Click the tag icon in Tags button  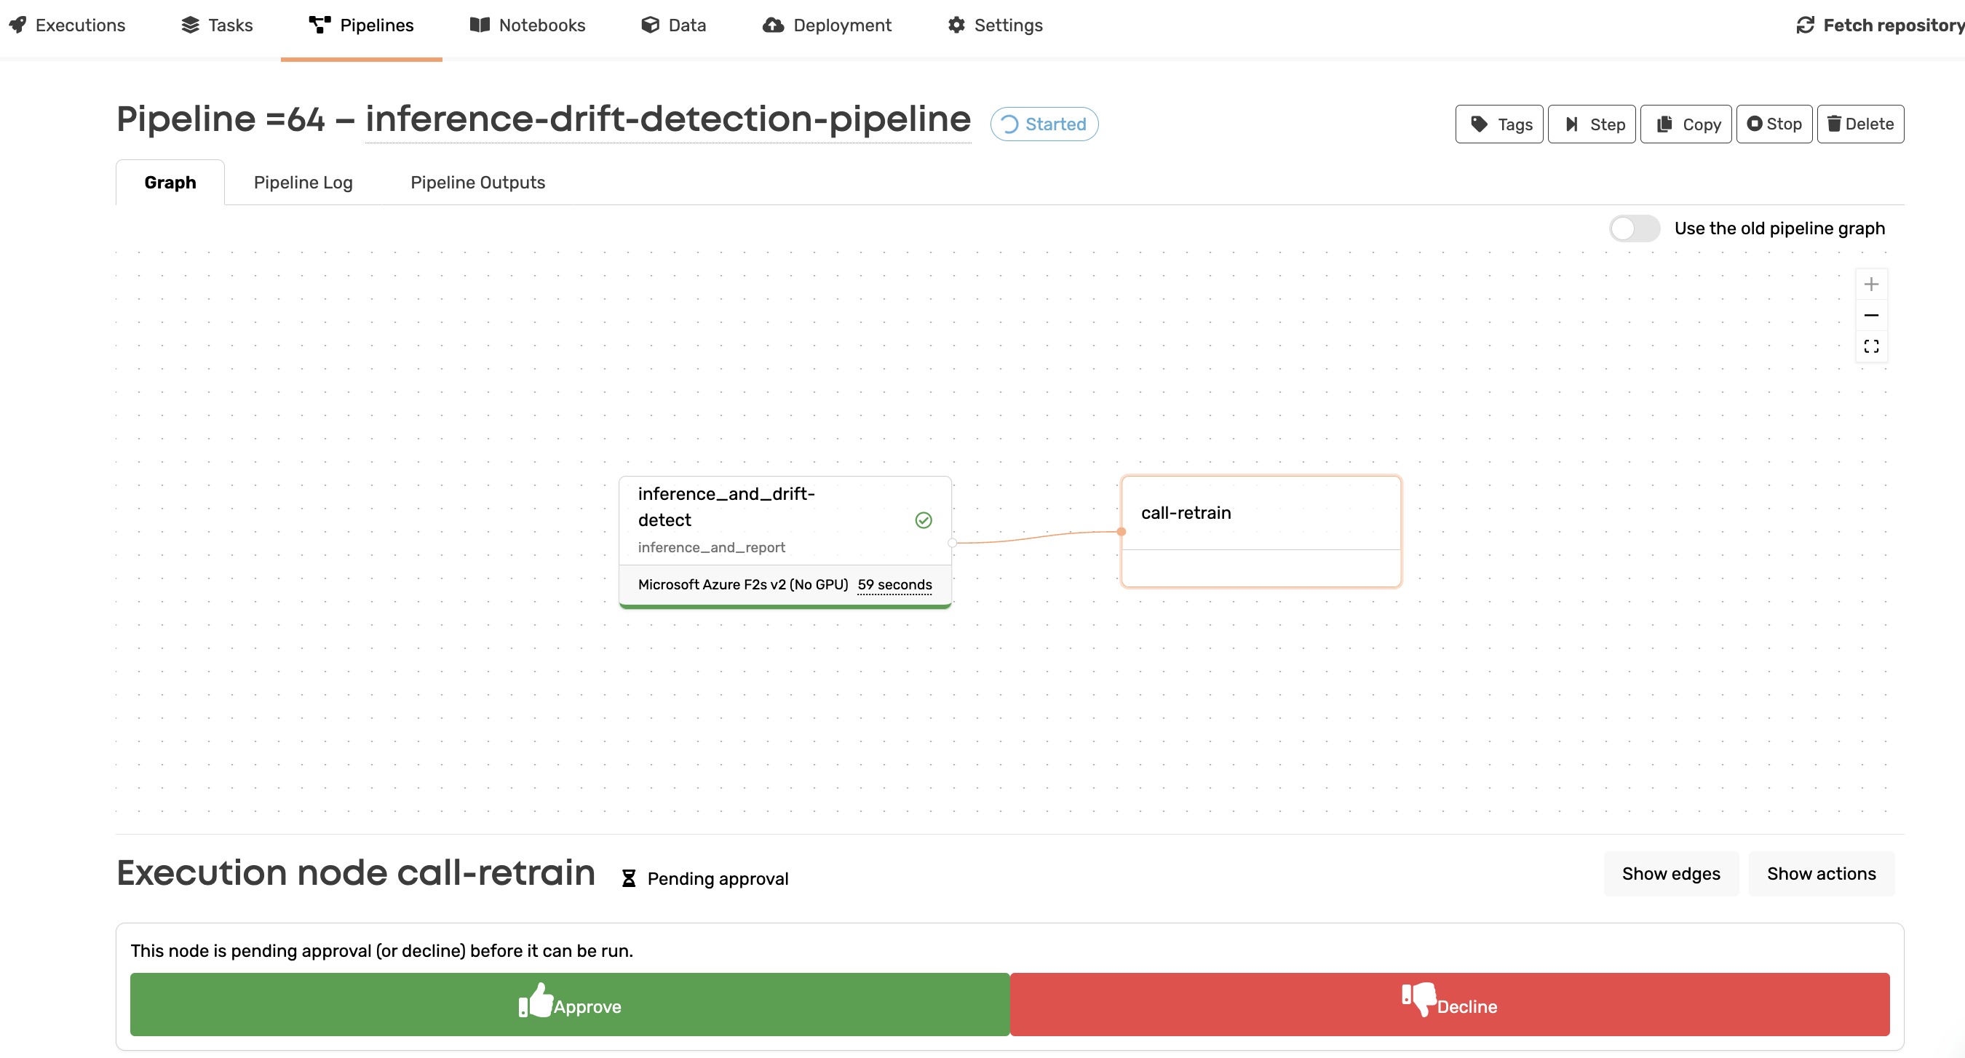(1479, 124)
